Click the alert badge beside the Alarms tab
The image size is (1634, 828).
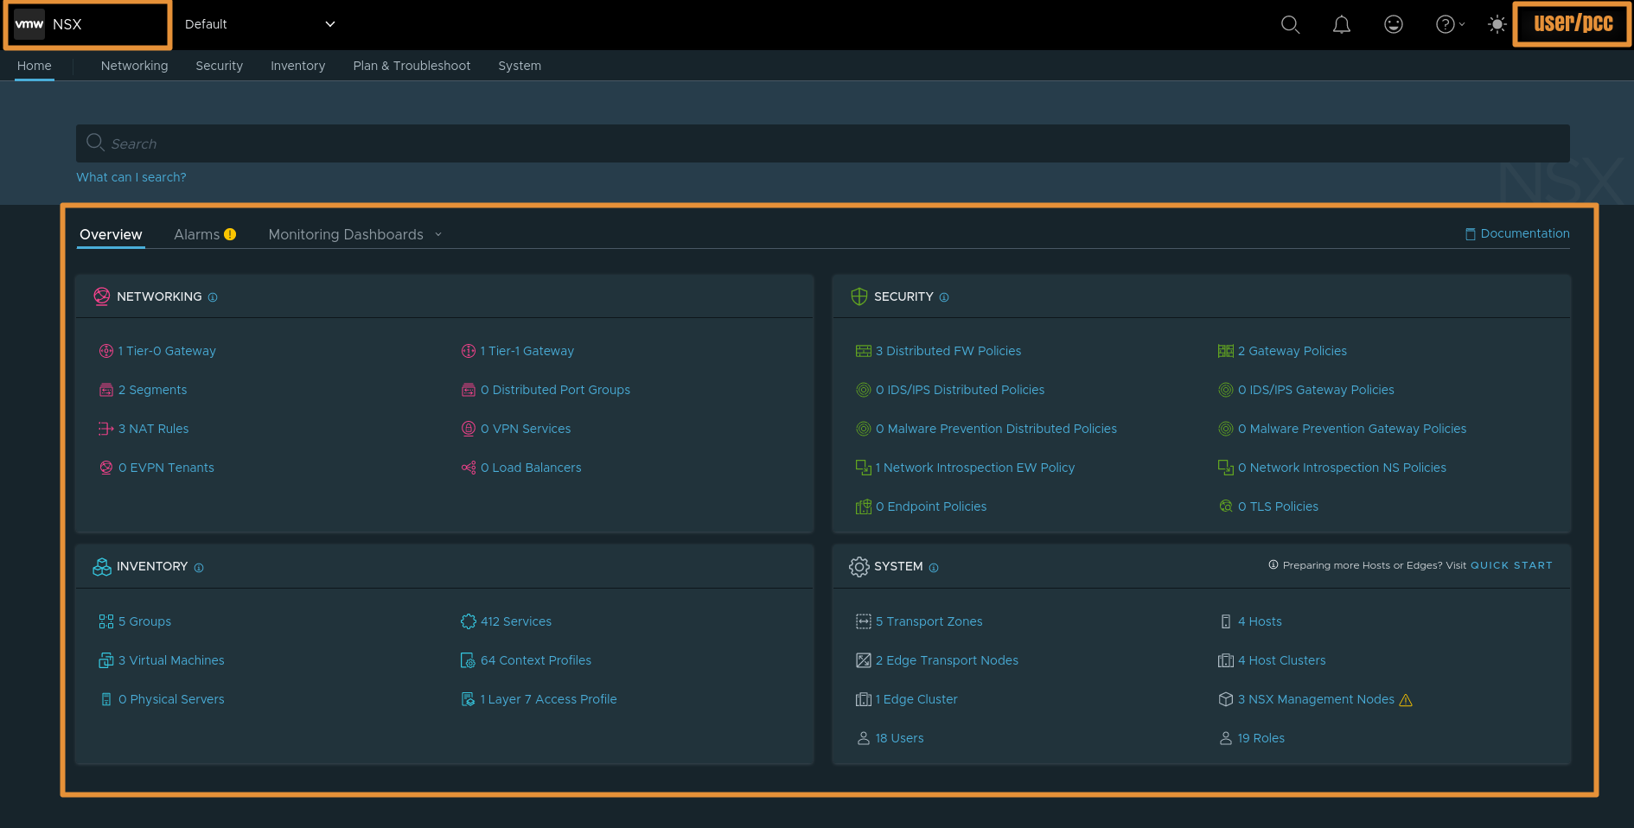(230, 233)
